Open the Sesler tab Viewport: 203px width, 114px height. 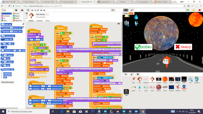coord(47,21)
